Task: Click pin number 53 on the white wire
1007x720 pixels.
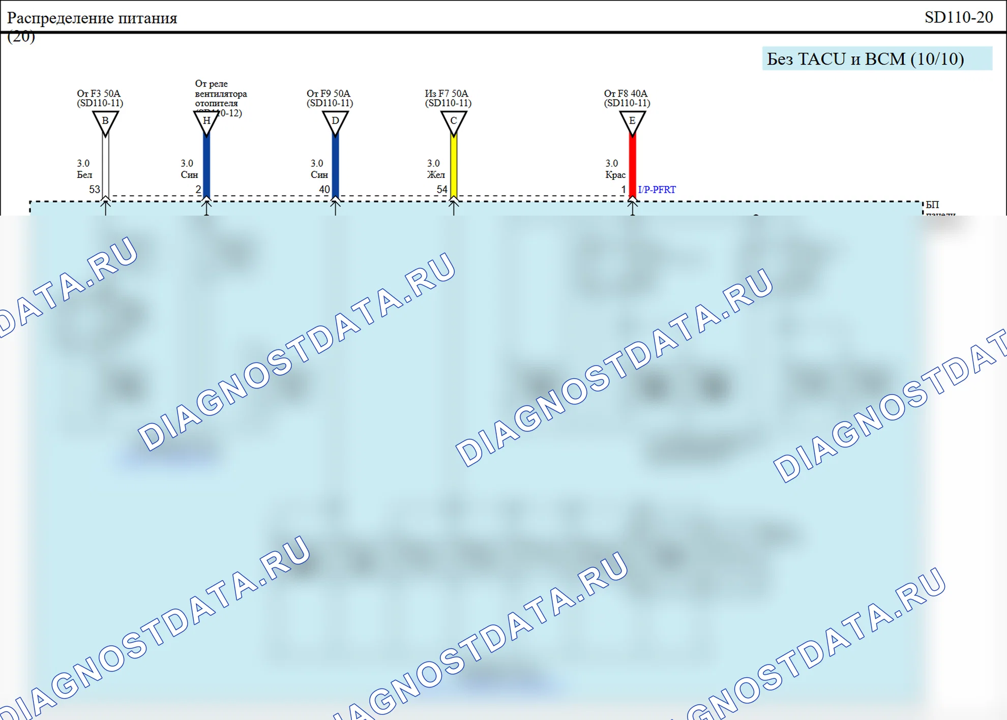Action: 95,190
